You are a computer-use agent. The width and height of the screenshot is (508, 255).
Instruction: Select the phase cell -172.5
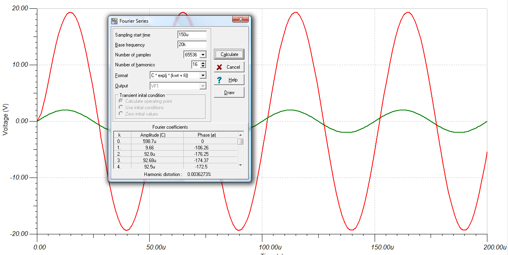pos(210,166)
